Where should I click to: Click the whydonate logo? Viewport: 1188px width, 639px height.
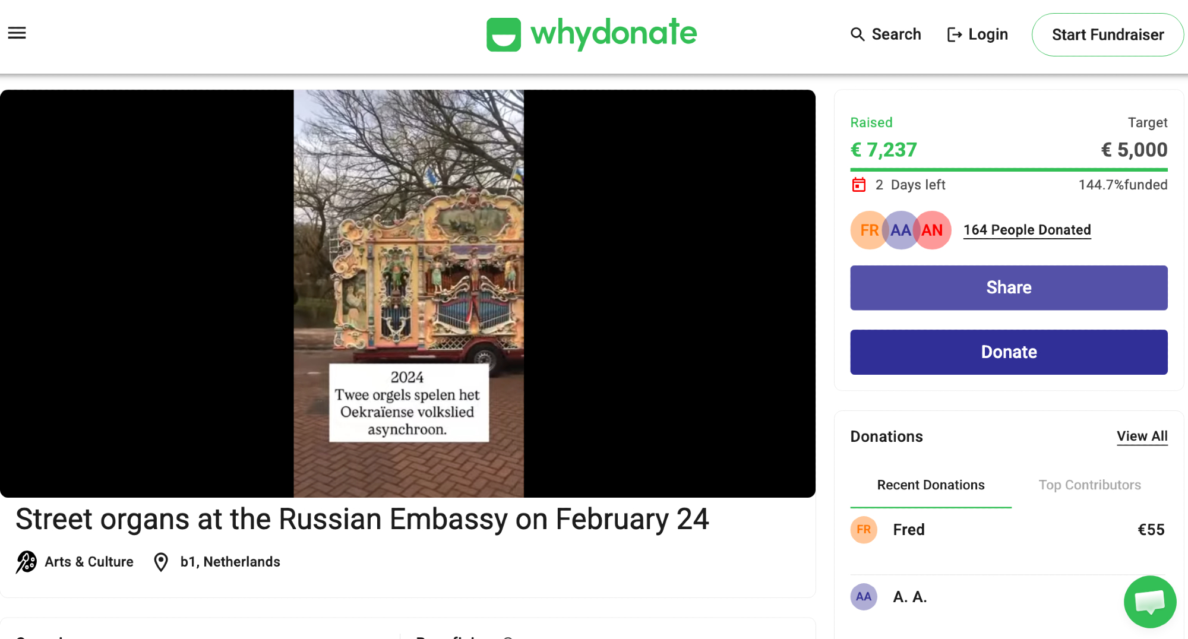[591, 33]
